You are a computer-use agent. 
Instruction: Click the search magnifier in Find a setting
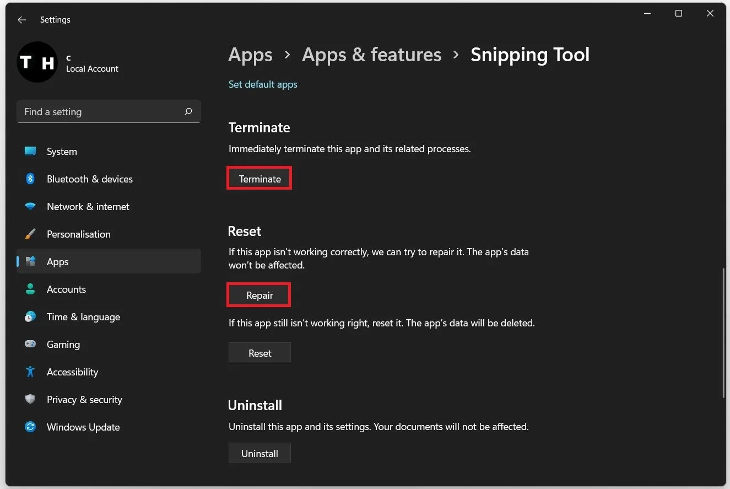tap(188, 111)
